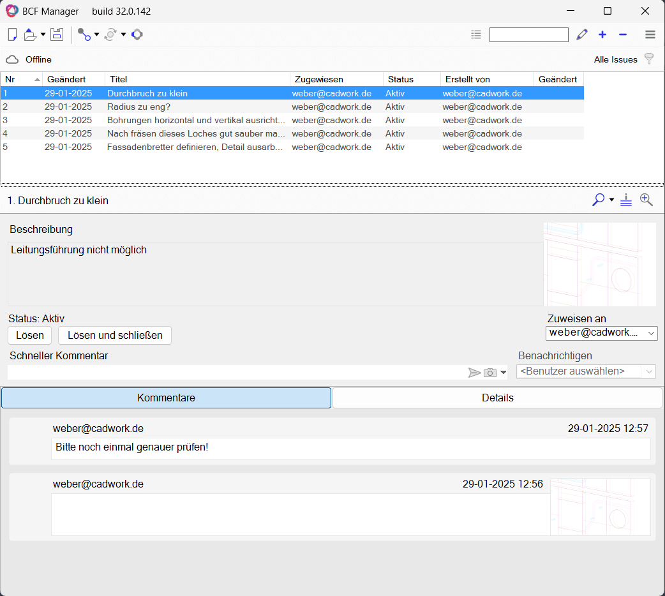Viewport: 665px width, 596px height.
Task: Save file with the floppy disk icon
Action: click(57, 34)
